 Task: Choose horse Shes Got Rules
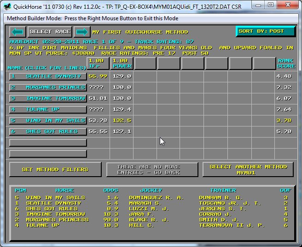pyautogui.click(x=48, y=132)
